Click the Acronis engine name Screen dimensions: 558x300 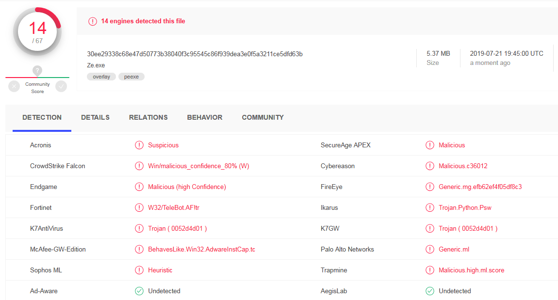[41, 145]
